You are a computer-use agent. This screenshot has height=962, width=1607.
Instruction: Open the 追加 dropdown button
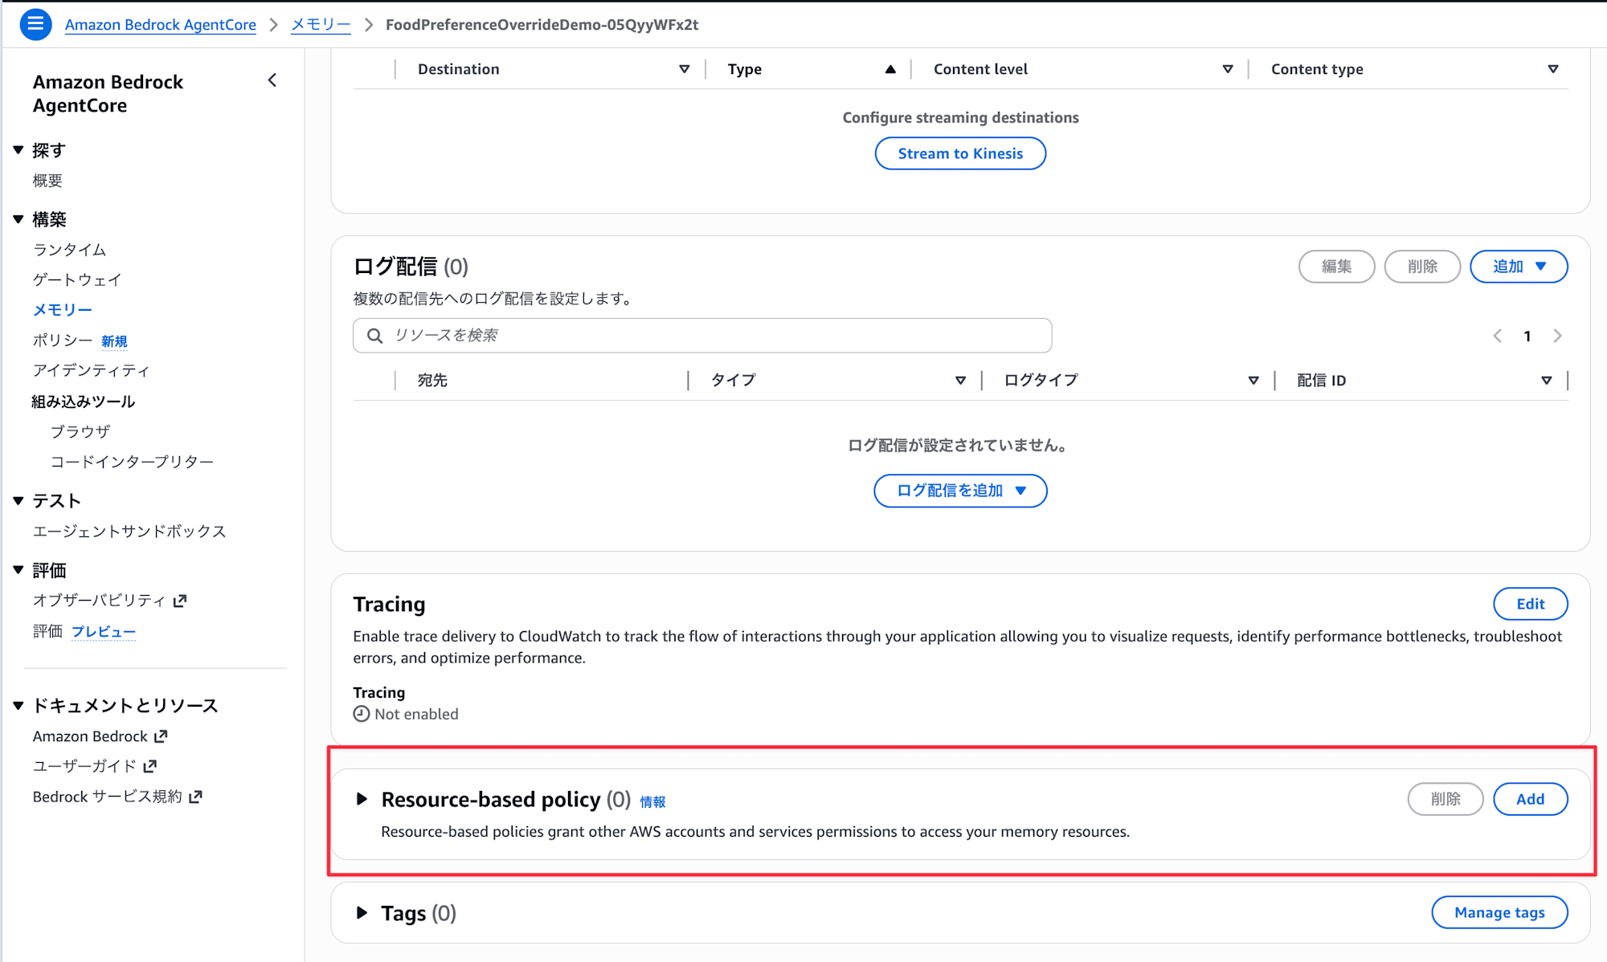1518,267
